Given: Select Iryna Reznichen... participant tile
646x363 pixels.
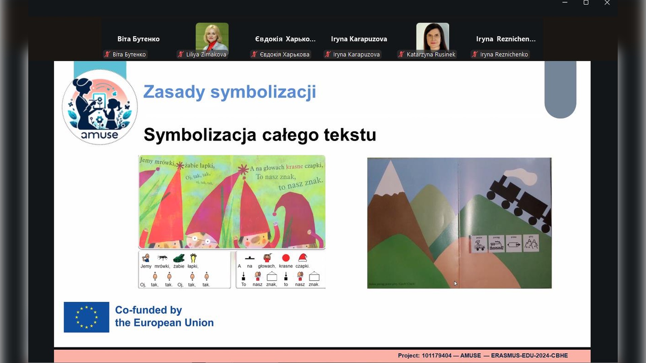Looking at the screenshot, I should (505, 39).
